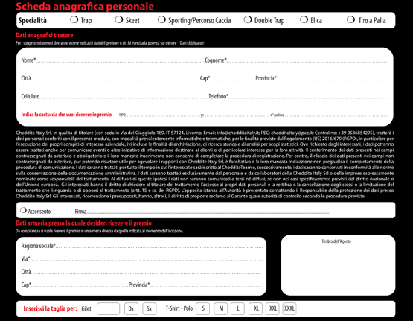Choose Sporting/Percorso Caccia specialty

161,19
